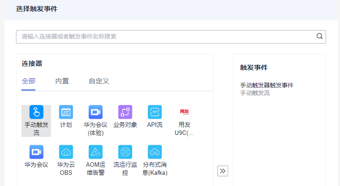Open the 自定义 connectors tab
This screenshot has width=340, height=186.
[x=99, y=81]
